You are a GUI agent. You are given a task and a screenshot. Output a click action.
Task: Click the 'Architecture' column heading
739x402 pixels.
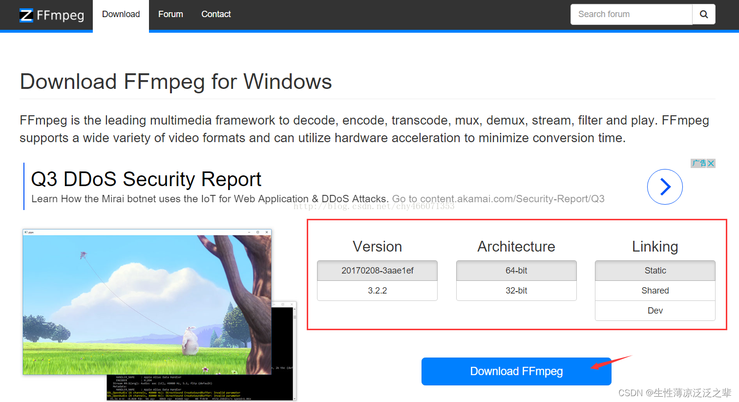point(516,247)
